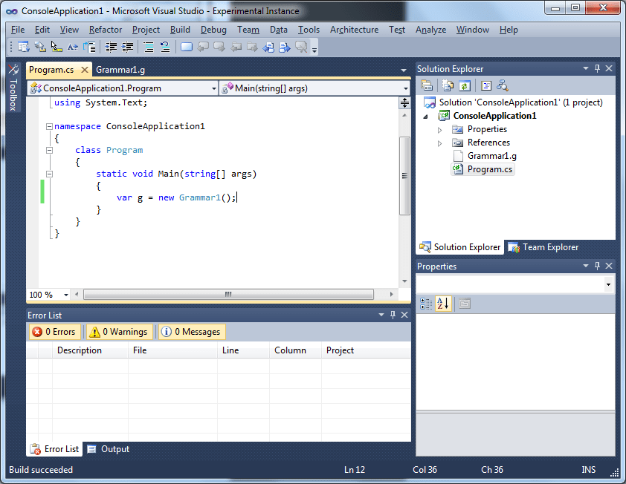Open Properties from Solution Explorer toolbar

[x=427, y=85]
